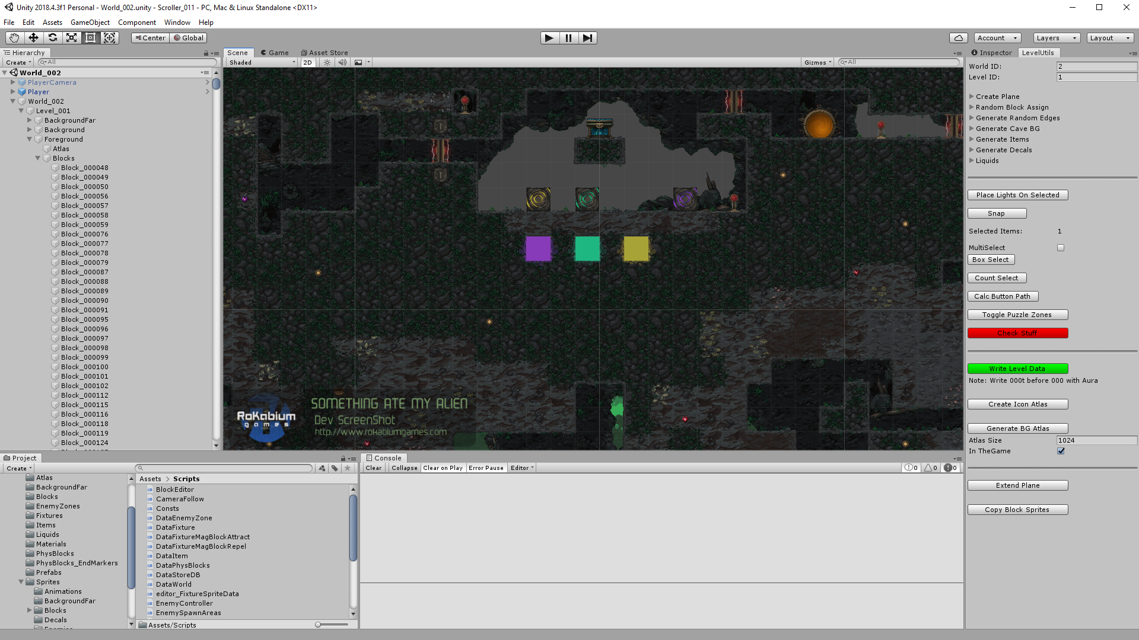1139x640 pixels.
Task: Lock the Hierarchy panel
Action: (x=206, y=53)
